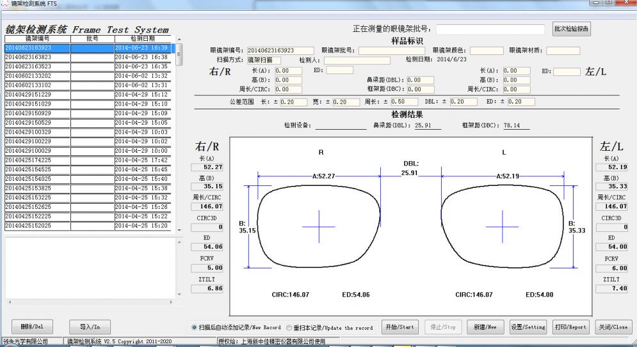The image size is (637, 347).
Task: Click the right 长(A) nominal value field
Action: (289, 70)
